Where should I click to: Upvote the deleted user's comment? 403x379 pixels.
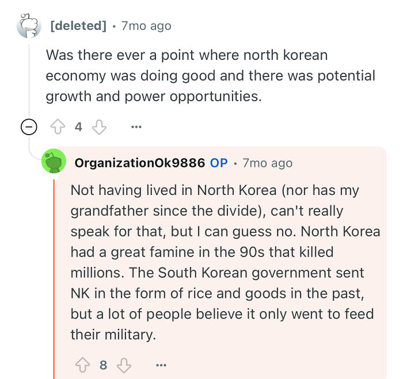(x=59, y=127)
